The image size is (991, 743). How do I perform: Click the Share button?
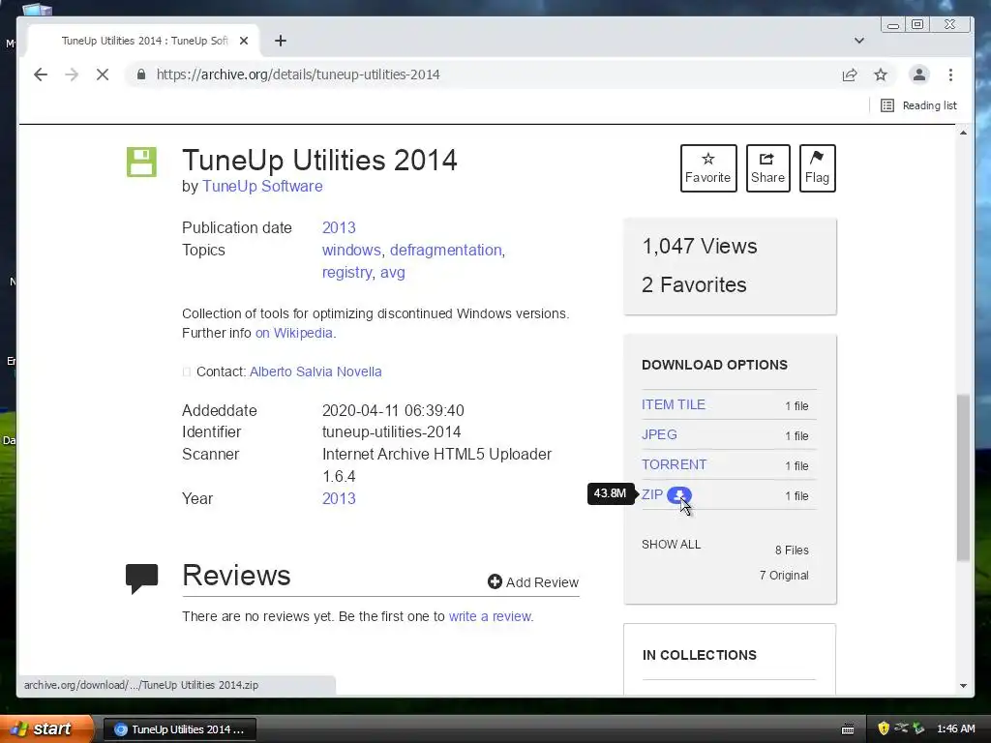pyautogui.click(x=767, y=168)
